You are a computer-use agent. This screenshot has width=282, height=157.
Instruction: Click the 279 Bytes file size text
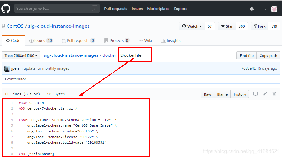click(55, 94)
